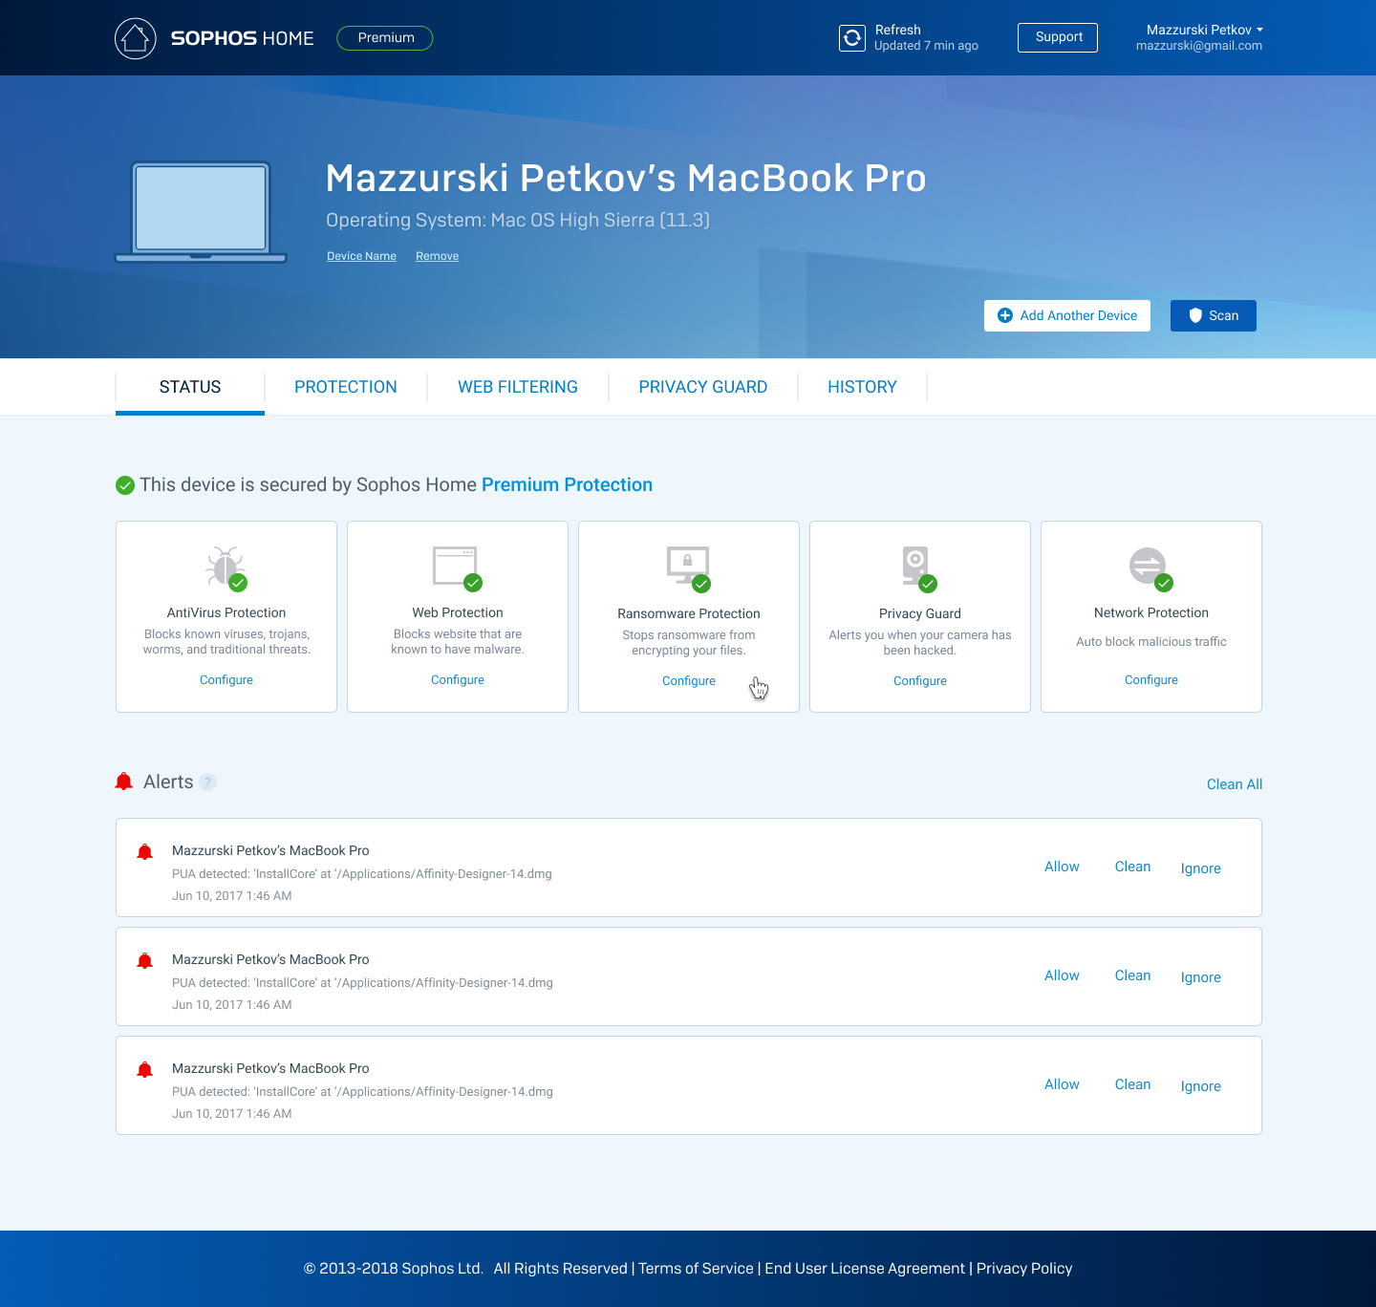1376x1307 pixels.
Task: Click the Auto block malicious traffic description
Action: (1151, 642)
